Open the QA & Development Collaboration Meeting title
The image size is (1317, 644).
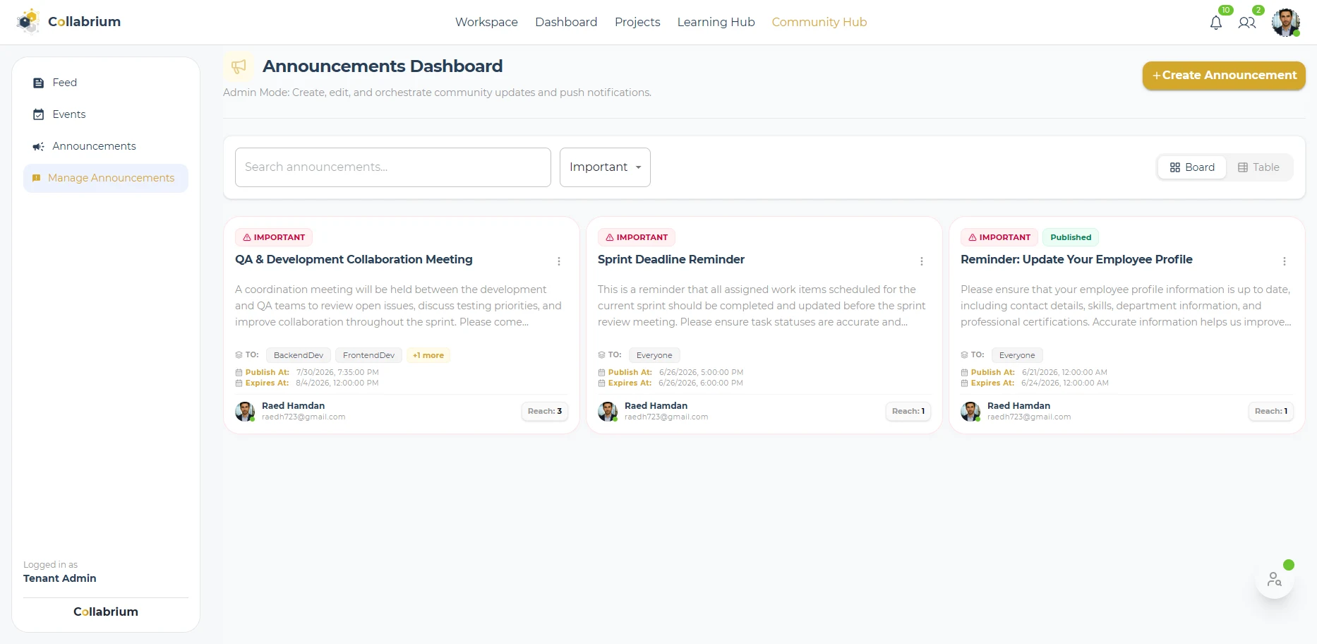[354, 259]
